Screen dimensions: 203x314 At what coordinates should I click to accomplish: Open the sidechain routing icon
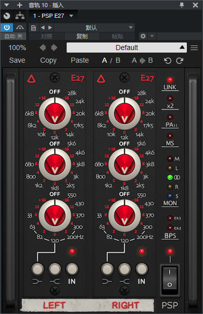point(20,16)
